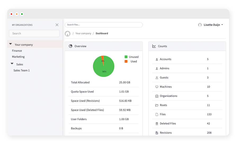
Task: Close the My Organizations sidebar
Action: pyautogui.click(x=57, y=25)
